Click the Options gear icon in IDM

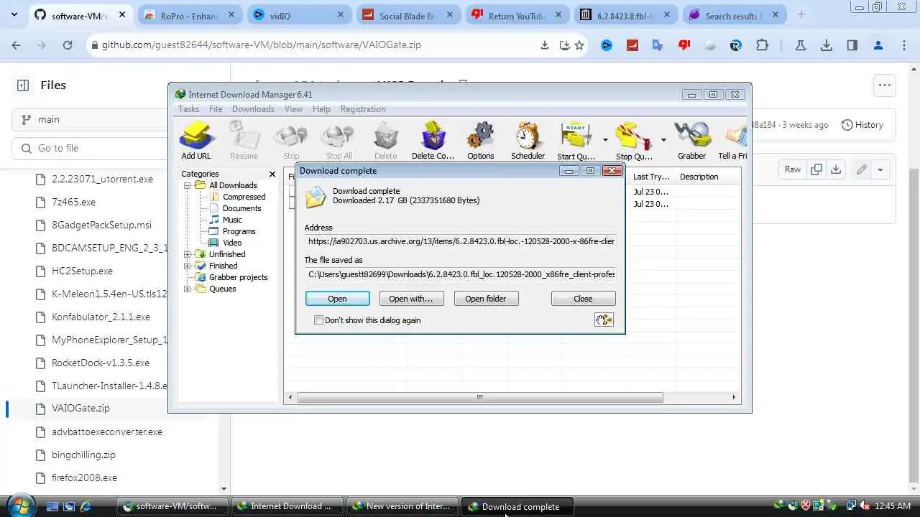[x=480, y=141]
